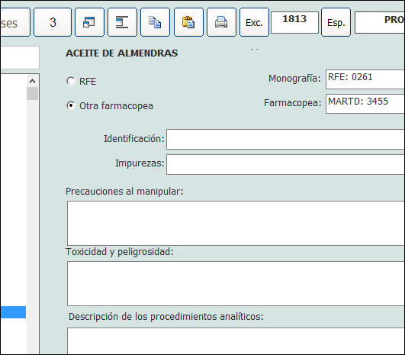Click the Identificación text field

point(285,140)
